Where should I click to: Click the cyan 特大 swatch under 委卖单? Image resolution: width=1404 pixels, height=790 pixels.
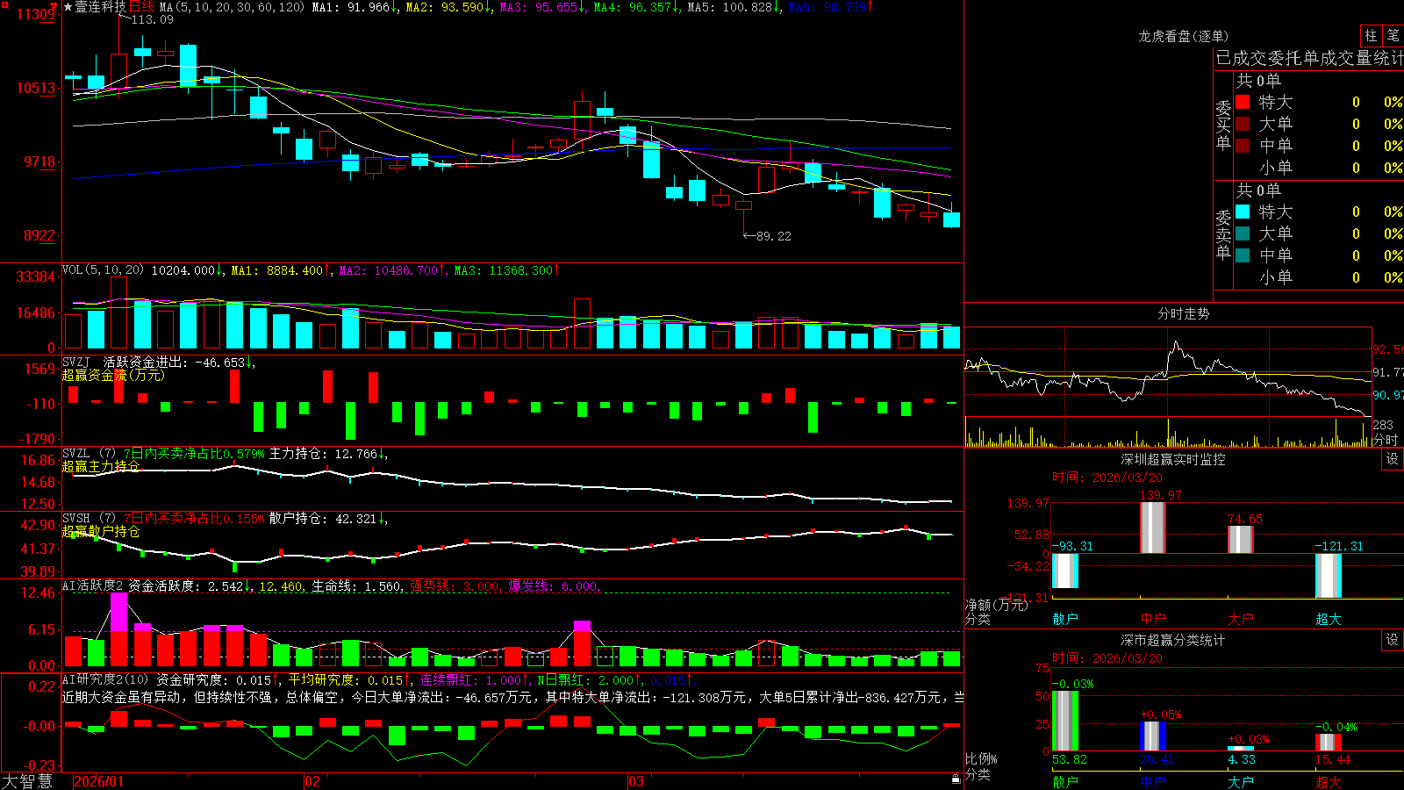click(1243, 212)
